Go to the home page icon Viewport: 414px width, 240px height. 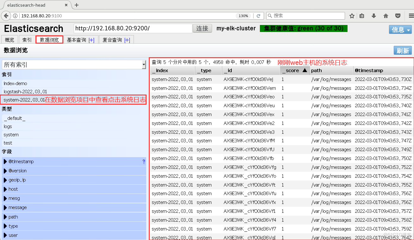(386, 16)
